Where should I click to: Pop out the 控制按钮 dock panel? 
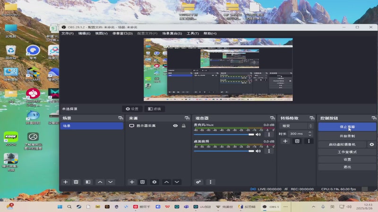point(374,118)
